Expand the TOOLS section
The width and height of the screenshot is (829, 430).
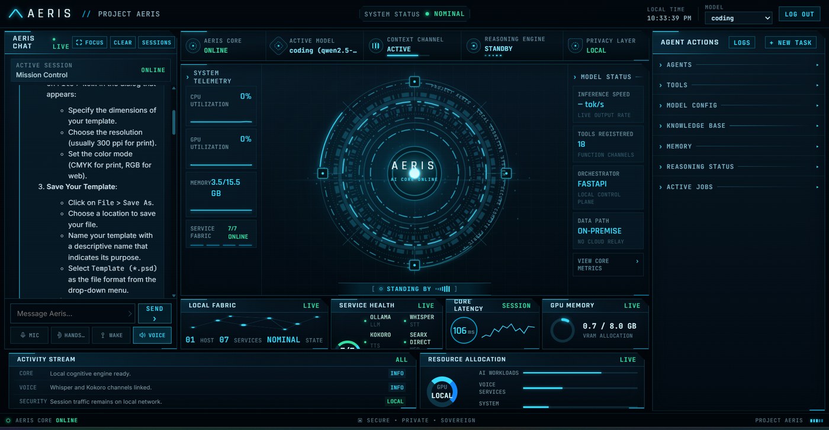[x=739, y=85]
